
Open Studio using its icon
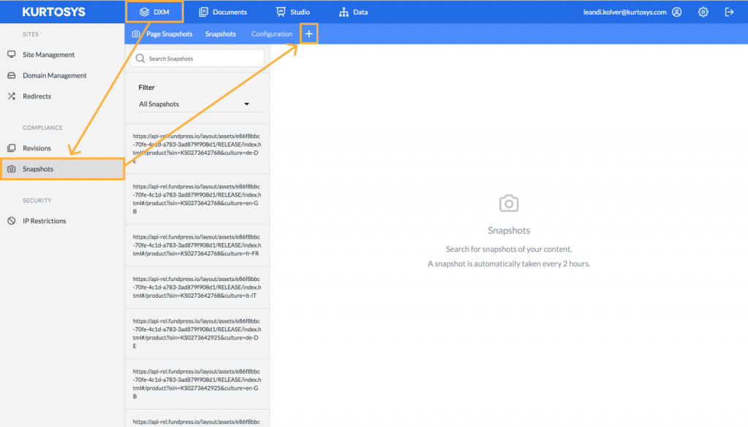click(x=281, y=11)
